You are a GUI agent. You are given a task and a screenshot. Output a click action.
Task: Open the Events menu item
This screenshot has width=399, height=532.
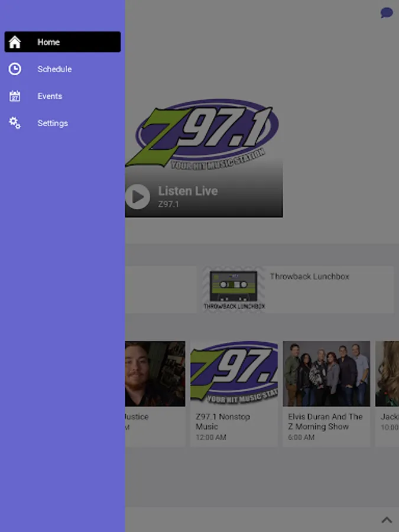pos(63,96)
